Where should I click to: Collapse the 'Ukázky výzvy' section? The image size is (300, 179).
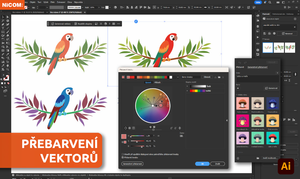237,95
